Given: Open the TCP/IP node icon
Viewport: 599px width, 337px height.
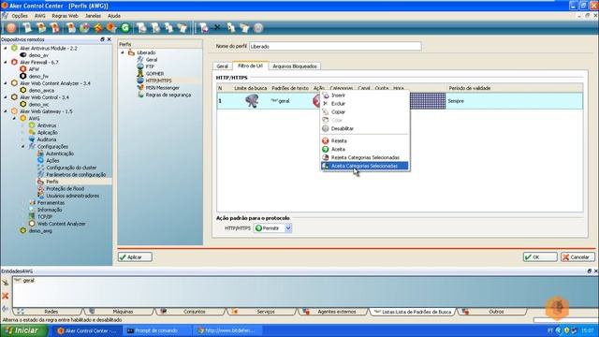Looking at the screenshot, I should coord(32,216).
